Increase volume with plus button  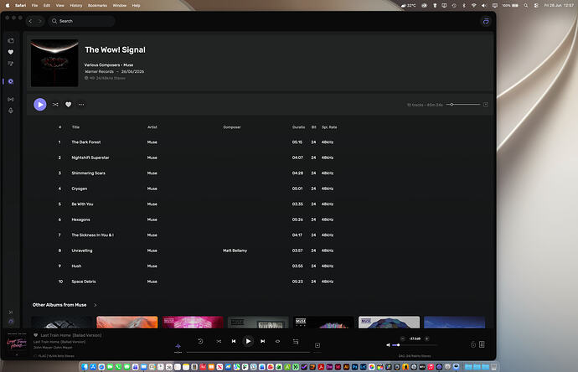coord(427,338)
